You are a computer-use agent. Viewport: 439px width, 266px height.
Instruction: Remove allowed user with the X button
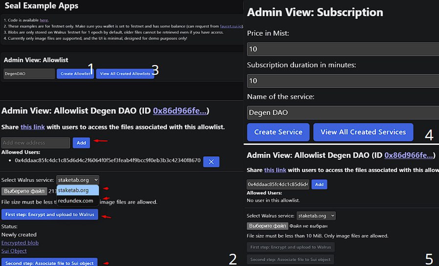[211, 161]
